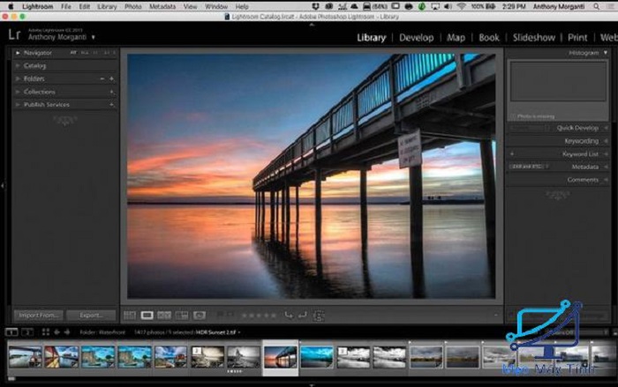Expand the Catalog panel

18,66
